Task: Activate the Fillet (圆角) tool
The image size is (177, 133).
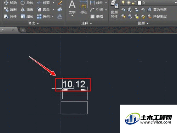Action: click(43, 10)
